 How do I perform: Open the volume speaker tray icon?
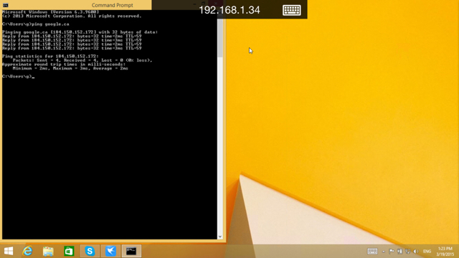416,252
